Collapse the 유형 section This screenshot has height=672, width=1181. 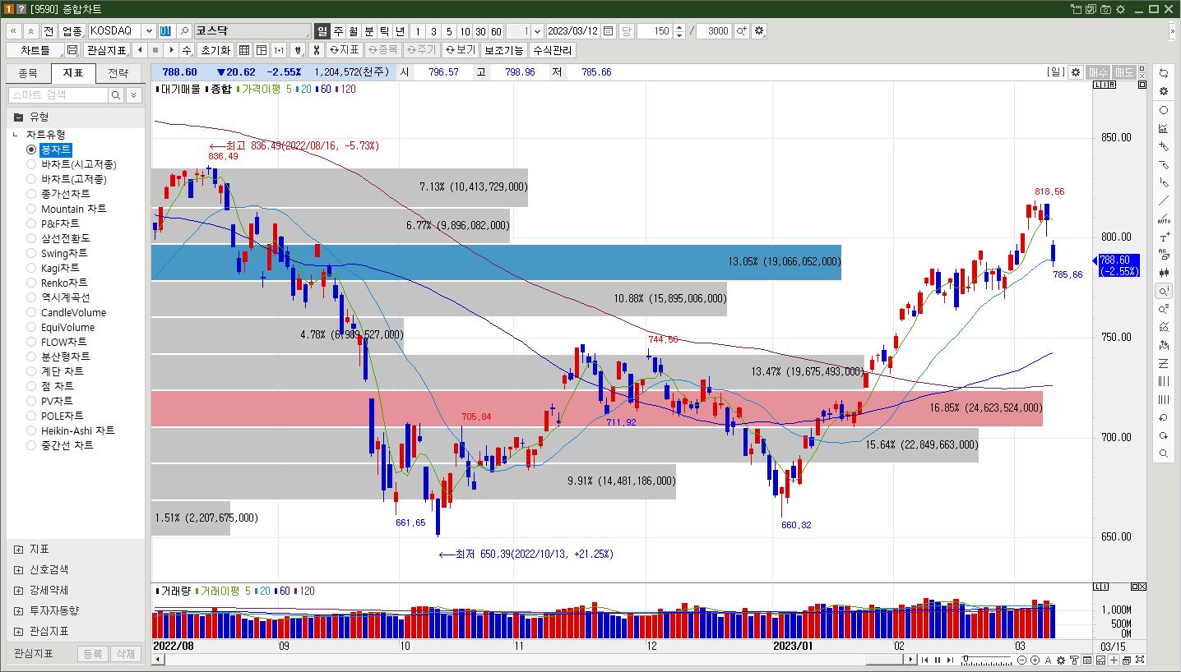[x=19, y=117]
